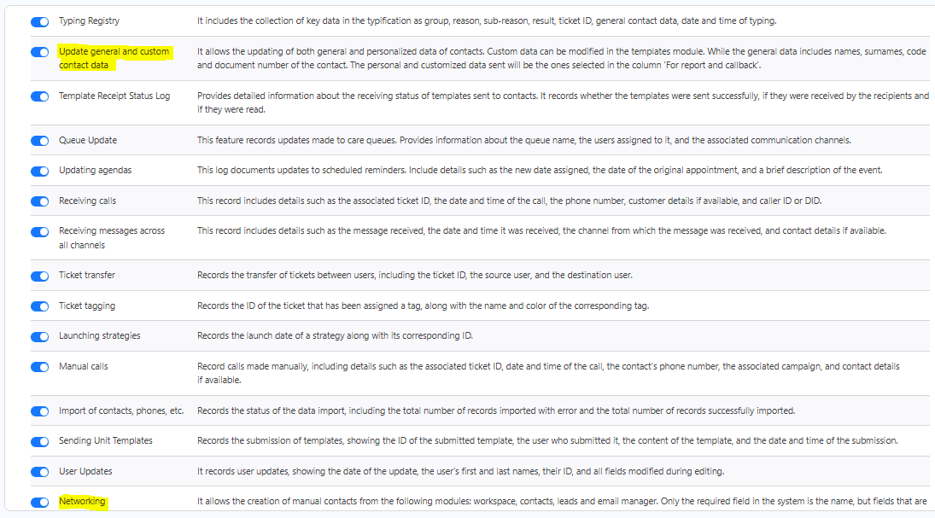The image size is (935, 518).
Task: Disable the Launching strategies toggle
Action: click(x=39, y=336)
